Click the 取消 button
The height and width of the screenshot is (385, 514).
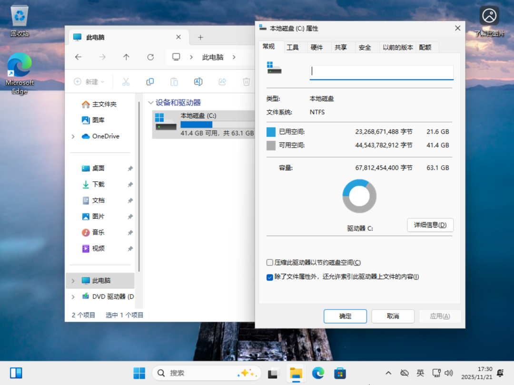coord(393,316)
